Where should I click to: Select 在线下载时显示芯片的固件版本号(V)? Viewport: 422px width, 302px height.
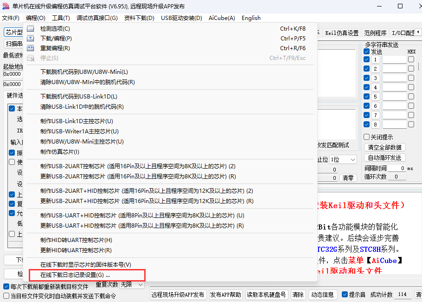170,264
